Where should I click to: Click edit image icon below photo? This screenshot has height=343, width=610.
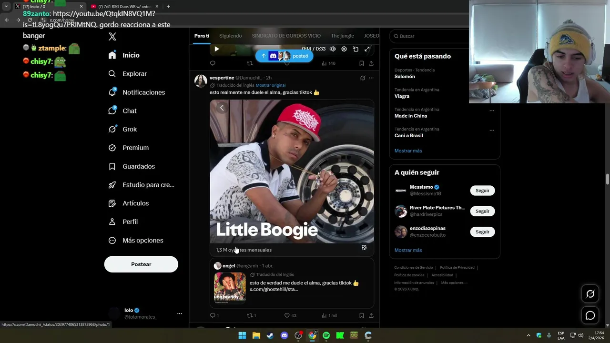coord(364,248)
